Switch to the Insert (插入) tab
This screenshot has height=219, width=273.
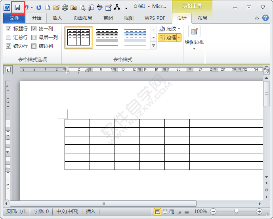tap(57, 18)
